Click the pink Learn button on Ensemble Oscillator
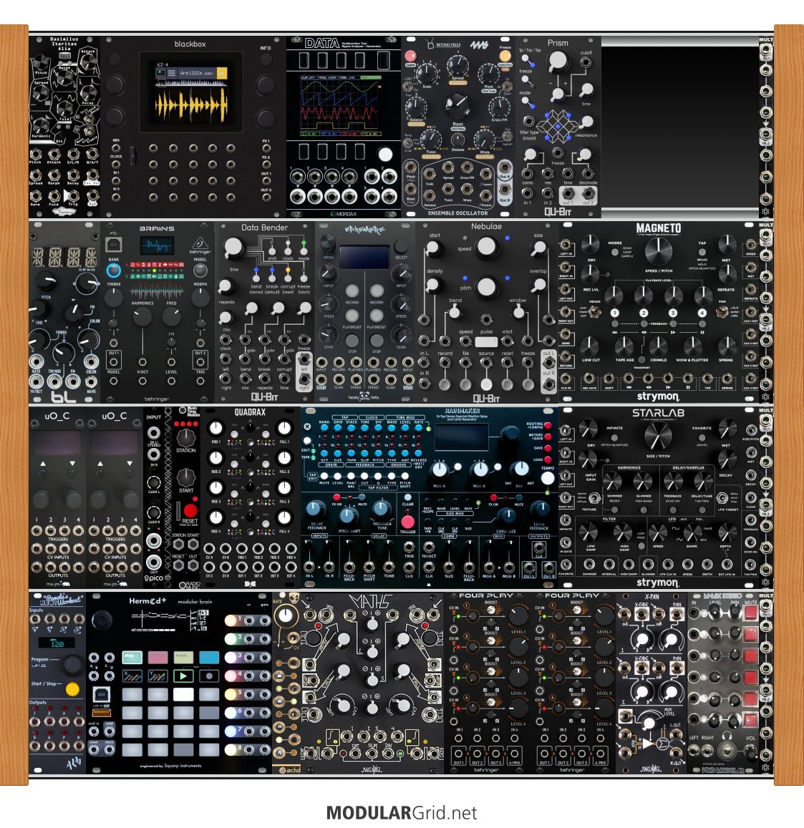 (410, 56)
